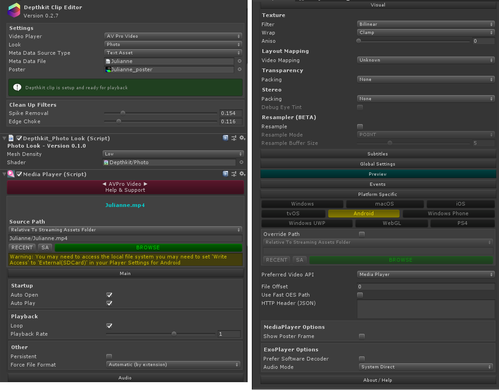Collapse the Media Player script component
Viewport: 499px width, 390px height.
4,174
